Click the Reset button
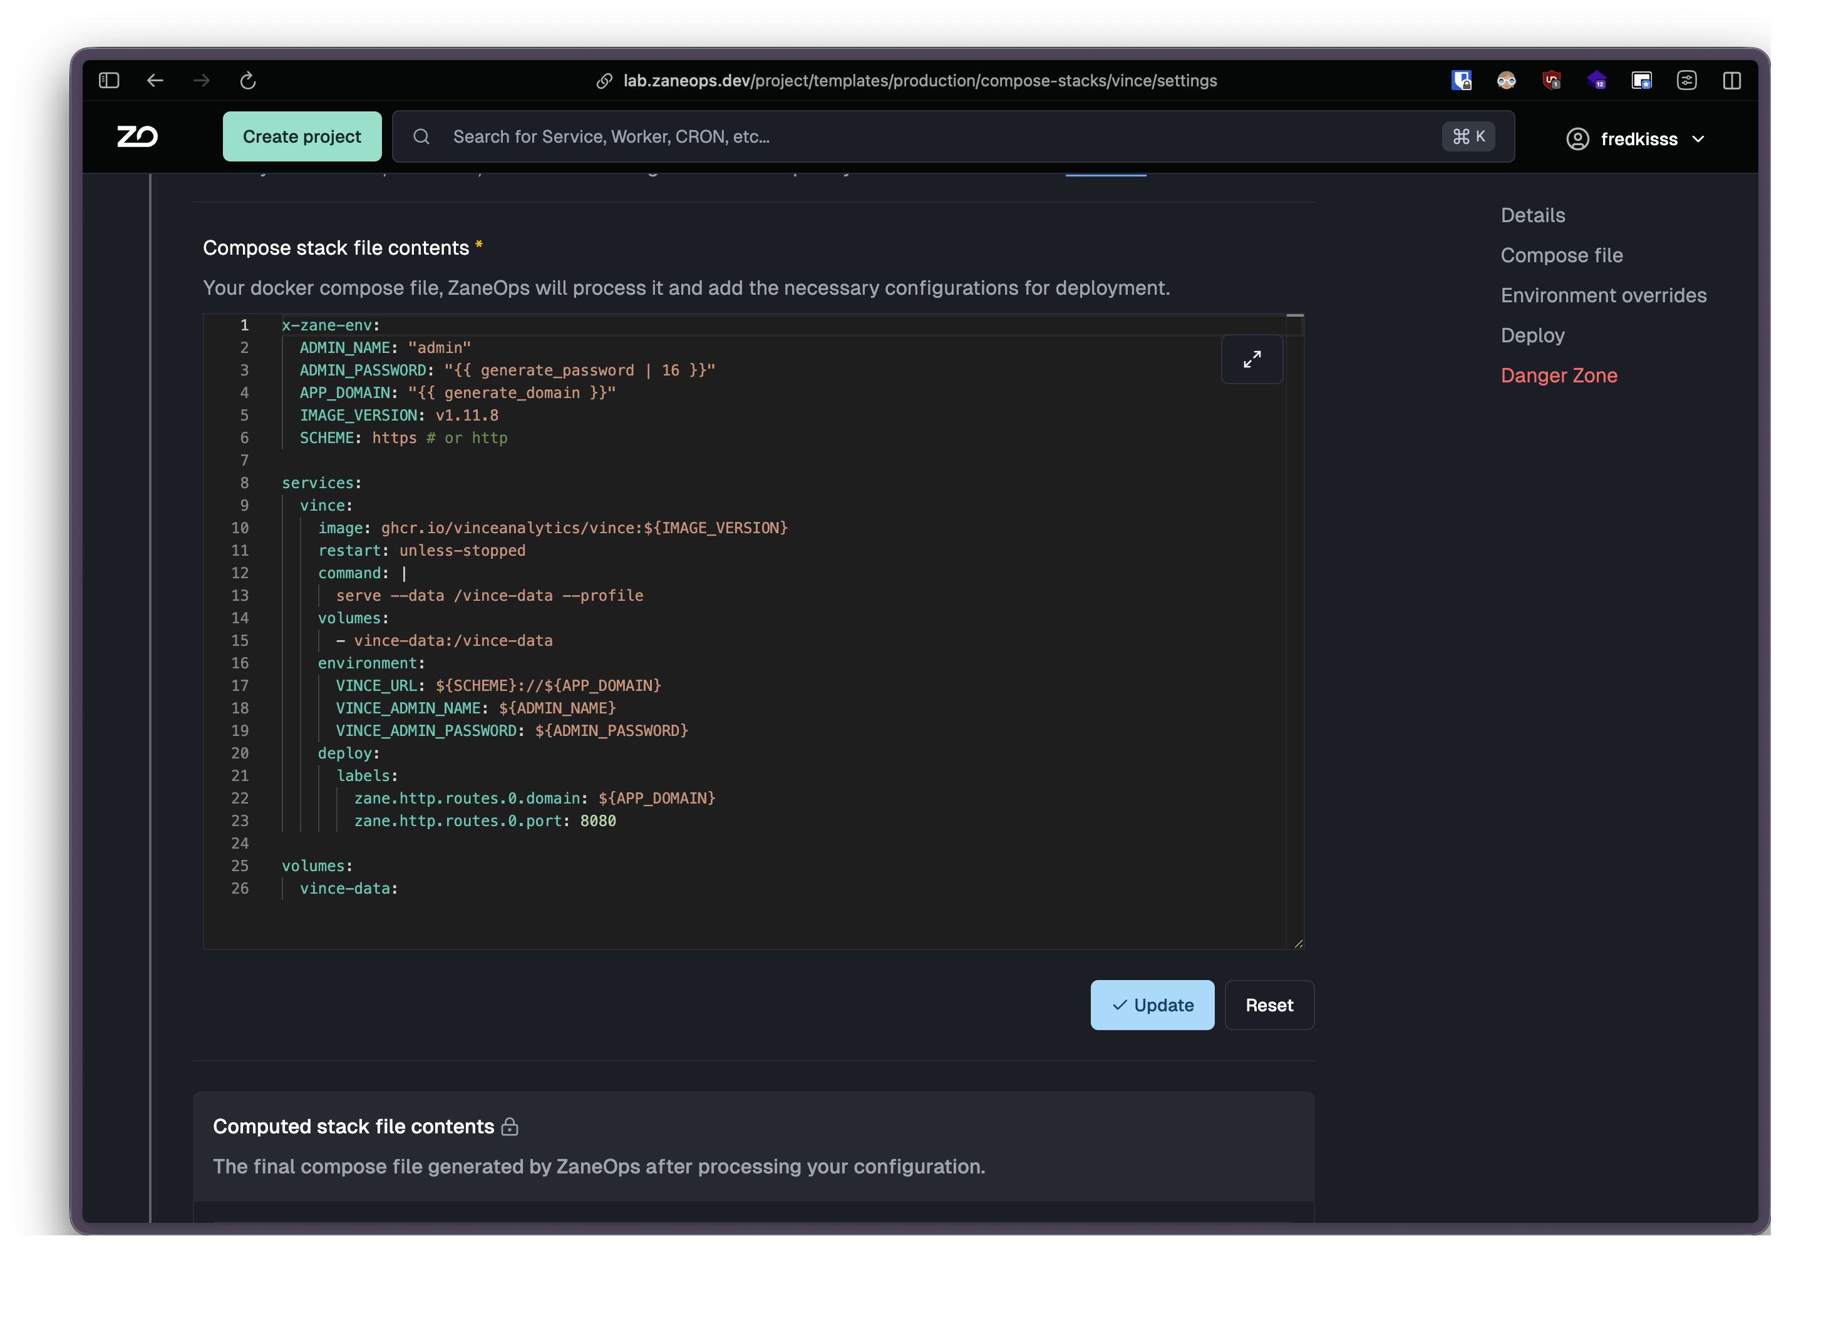This screenshot has width=1841, height=1328. tap(1269, 1004)
